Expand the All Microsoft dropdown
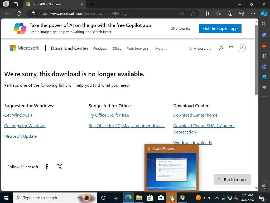This screenshot has height=203, width=270. pyautogui.click(x=200, y=49)
